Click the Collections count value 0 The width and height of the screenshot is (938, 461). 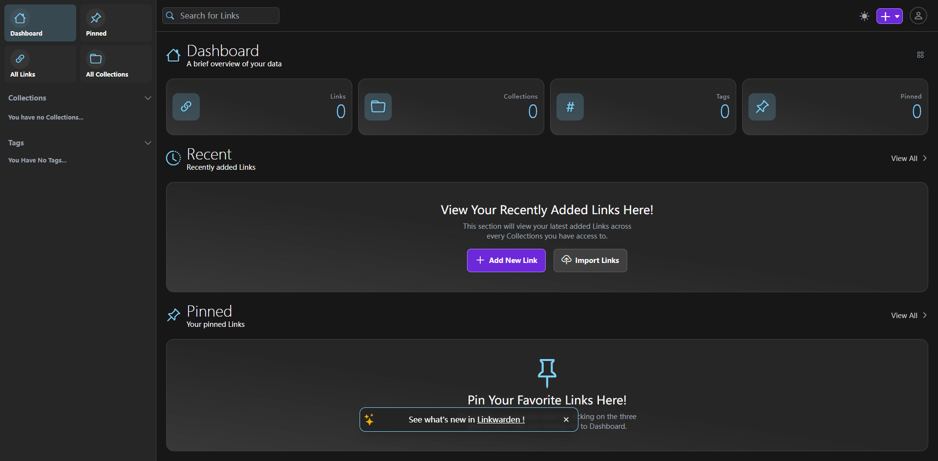[x=533, y=112]
